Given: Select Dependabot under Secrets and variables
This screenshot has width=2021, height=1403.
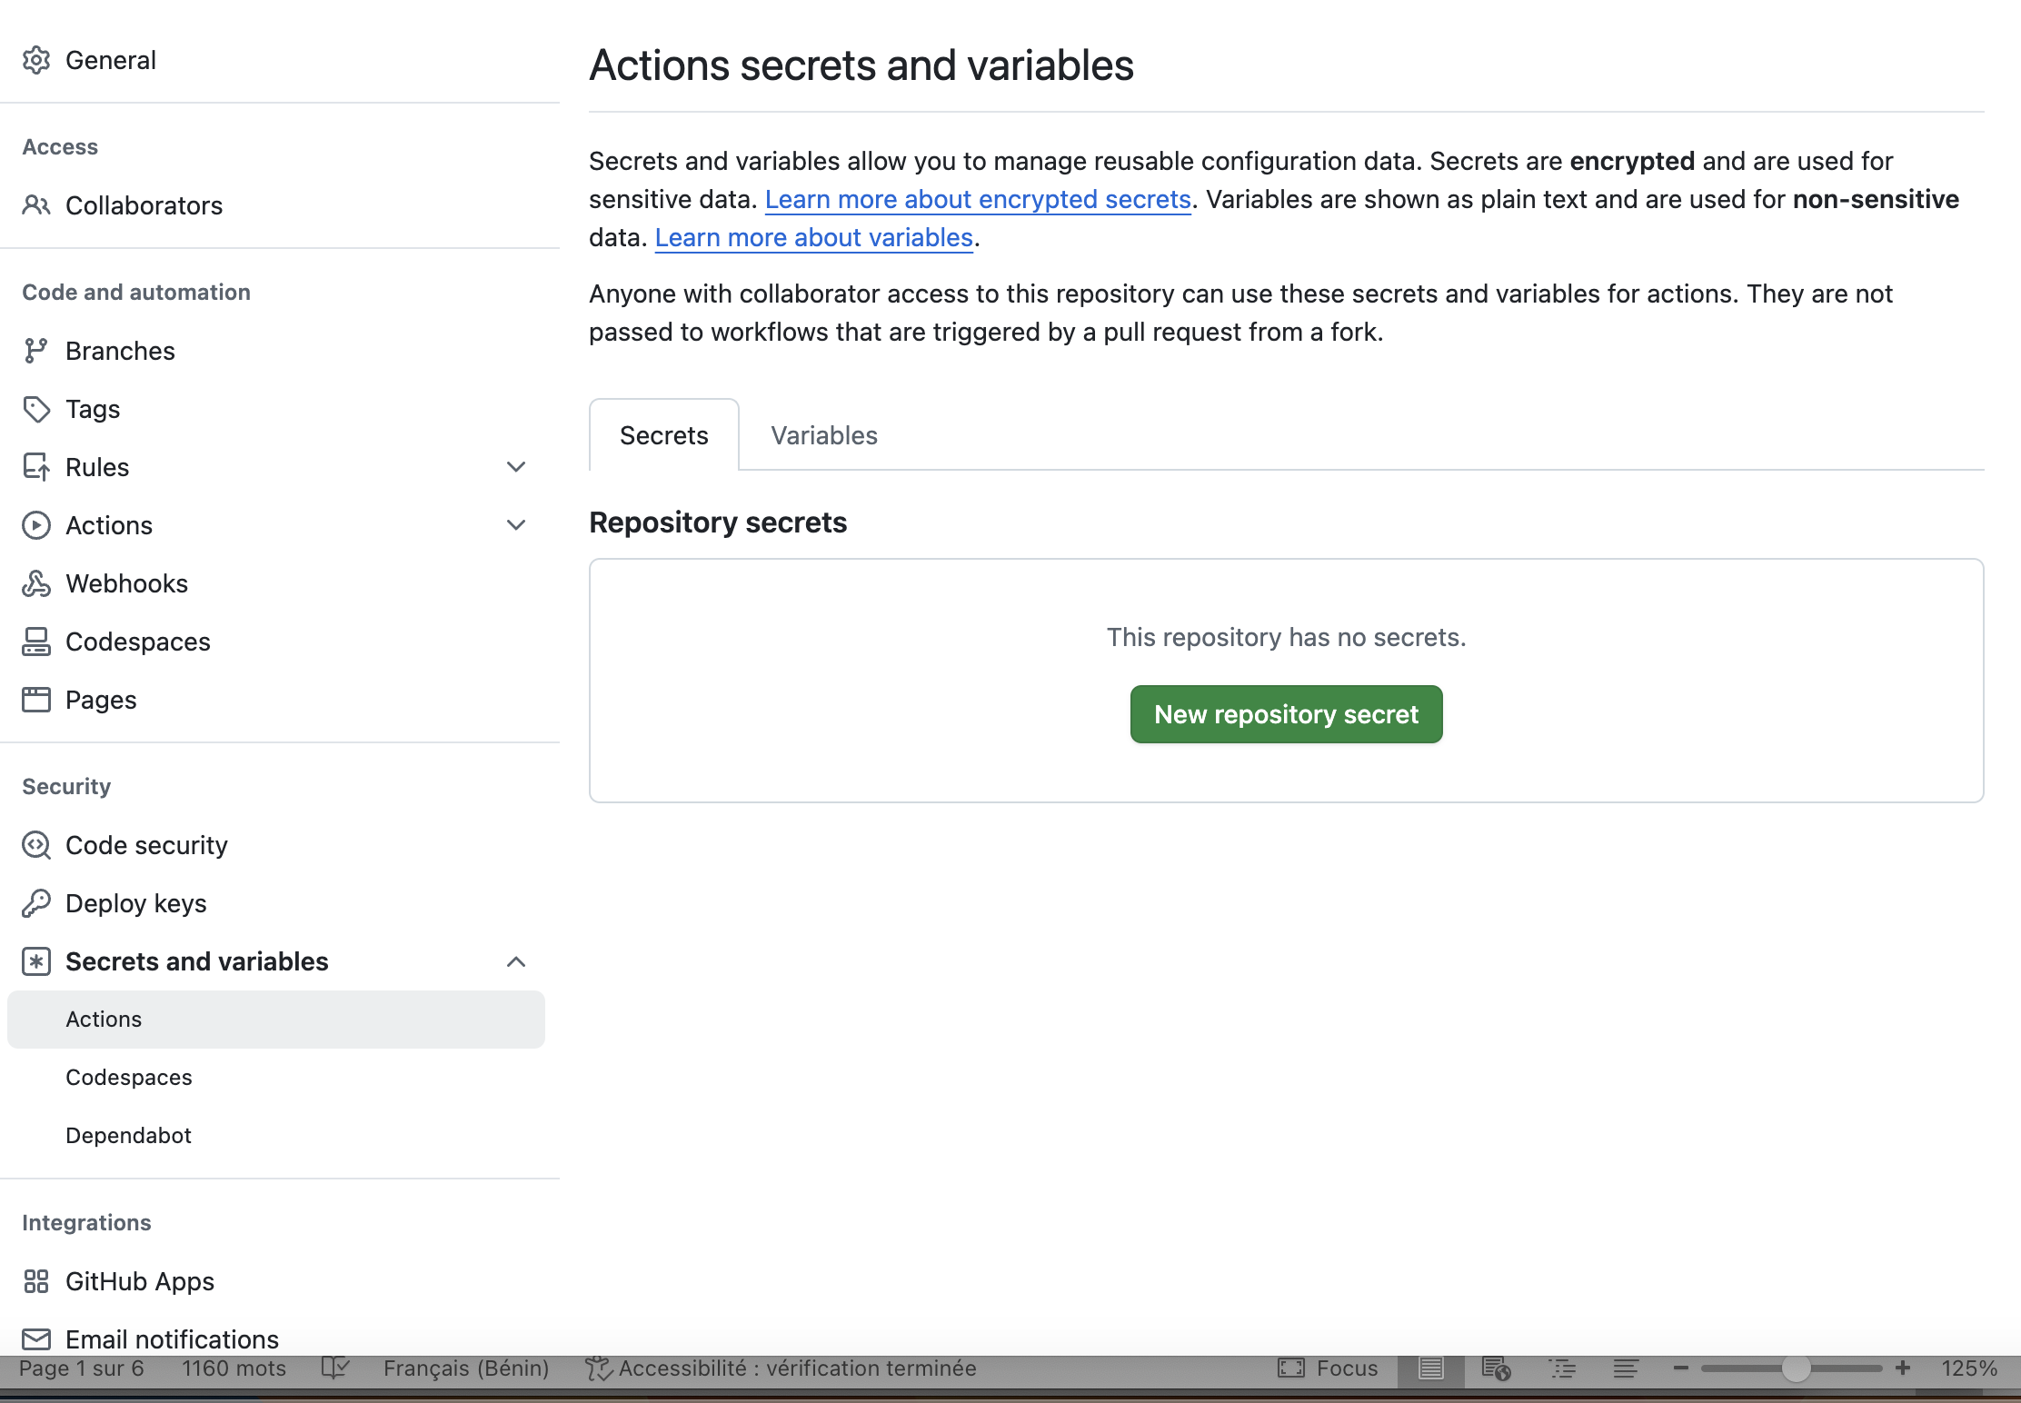Looking at the screenshot, I should pos(128,1136).
